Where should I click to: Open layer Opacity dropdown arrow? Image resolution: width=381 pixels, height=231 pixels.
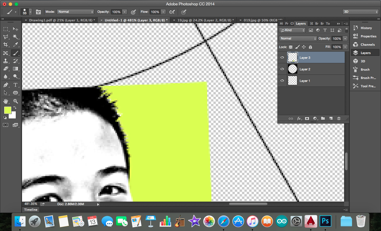(x=345, y=39)
